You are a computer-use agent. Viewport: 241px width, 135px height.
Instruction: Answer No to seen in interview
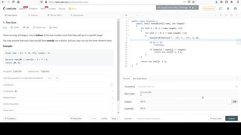pyautogui.click(x=57, y=78)
